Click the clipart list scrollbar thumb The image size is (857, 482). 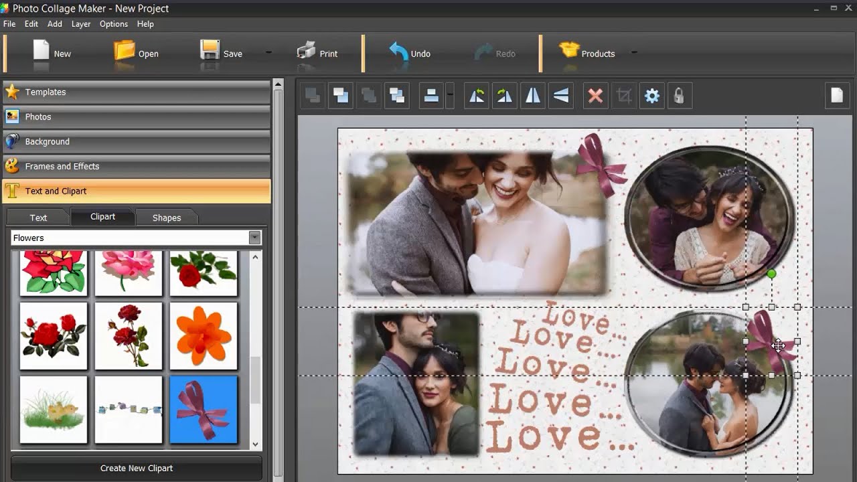coord(255,380)
